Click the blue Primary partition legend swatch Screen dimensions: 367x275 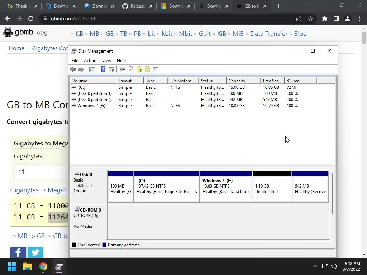tap(104, 245)
